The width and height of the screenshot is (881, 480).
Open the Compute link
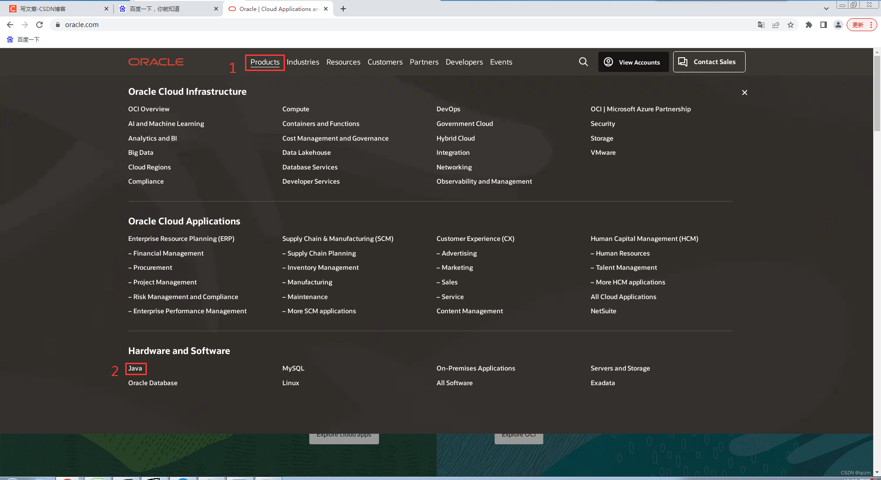[x=296, y=109]
